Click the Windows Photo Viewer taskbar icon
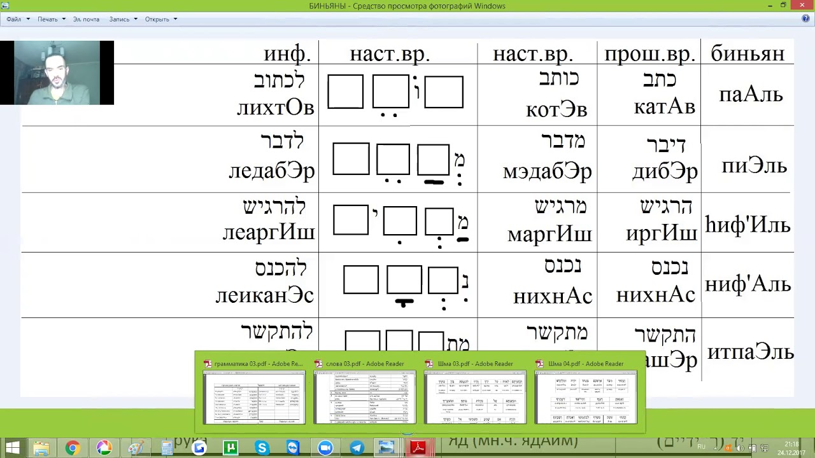This screenshot has height=458, width=815. (x=386, y=448)
